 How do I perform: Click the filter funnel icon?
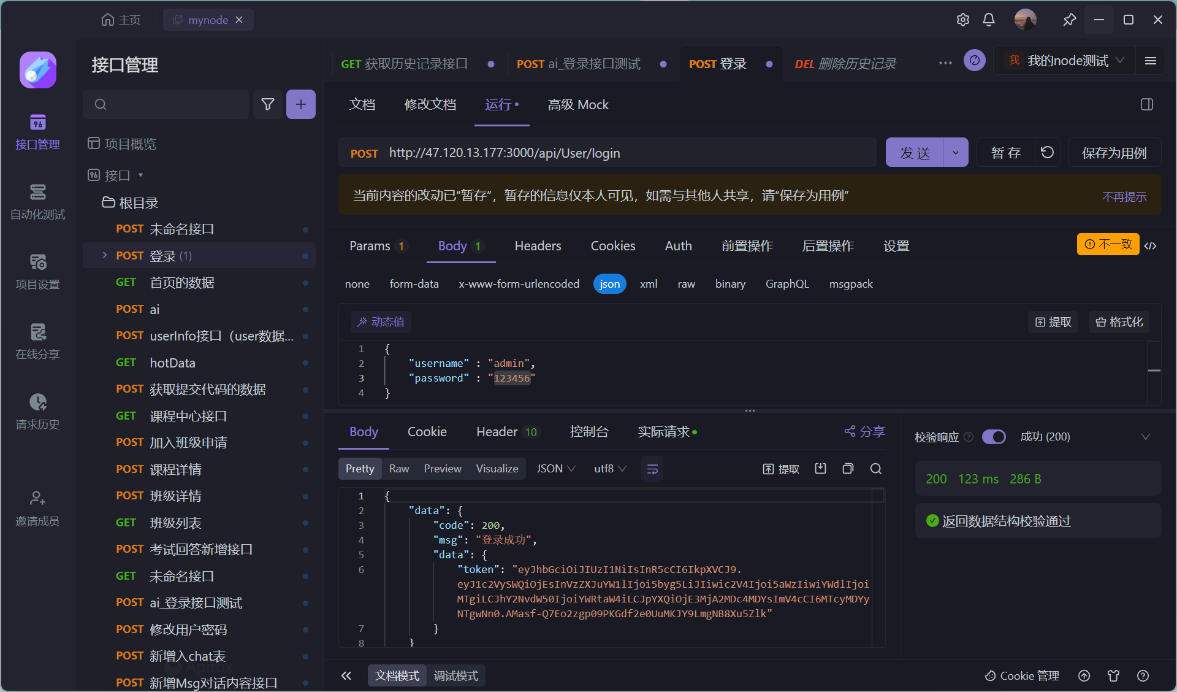[x=268, y=104]
